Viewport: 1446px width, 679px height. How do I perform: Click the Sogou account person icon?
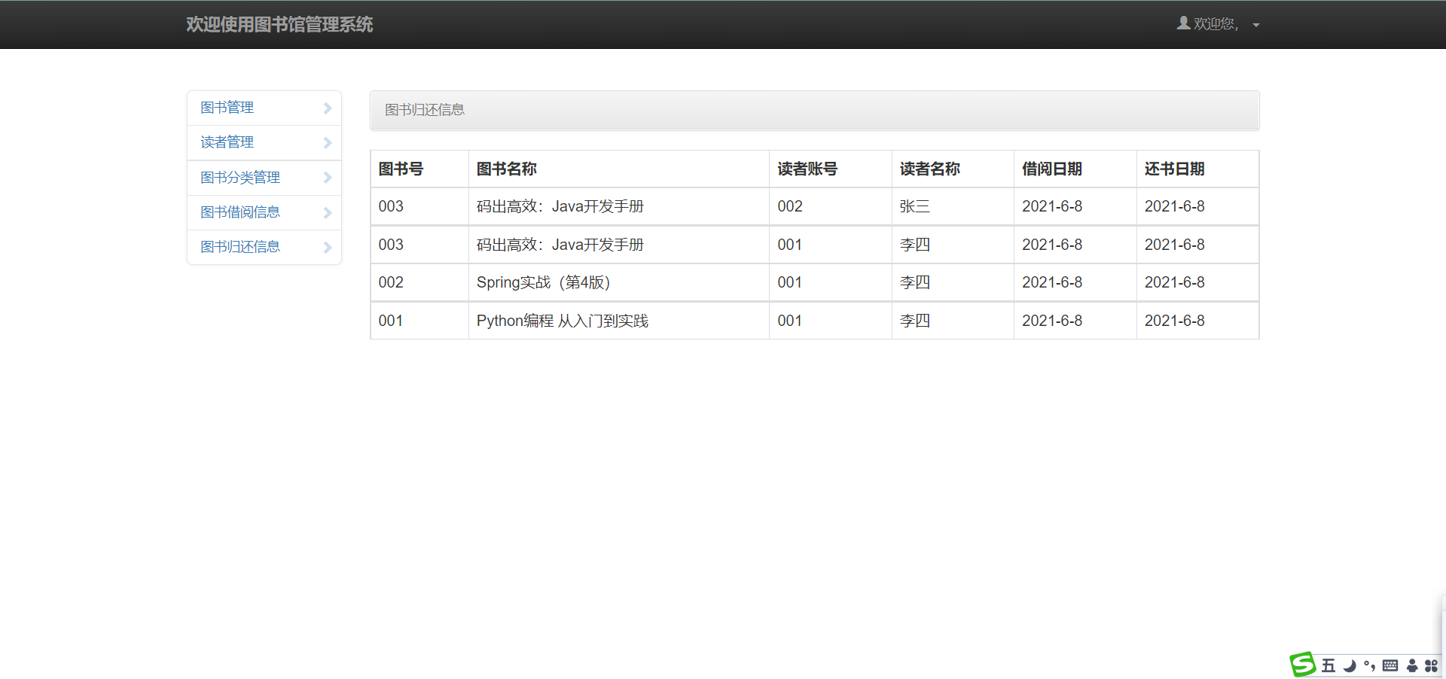click(x=1412, y=665)
